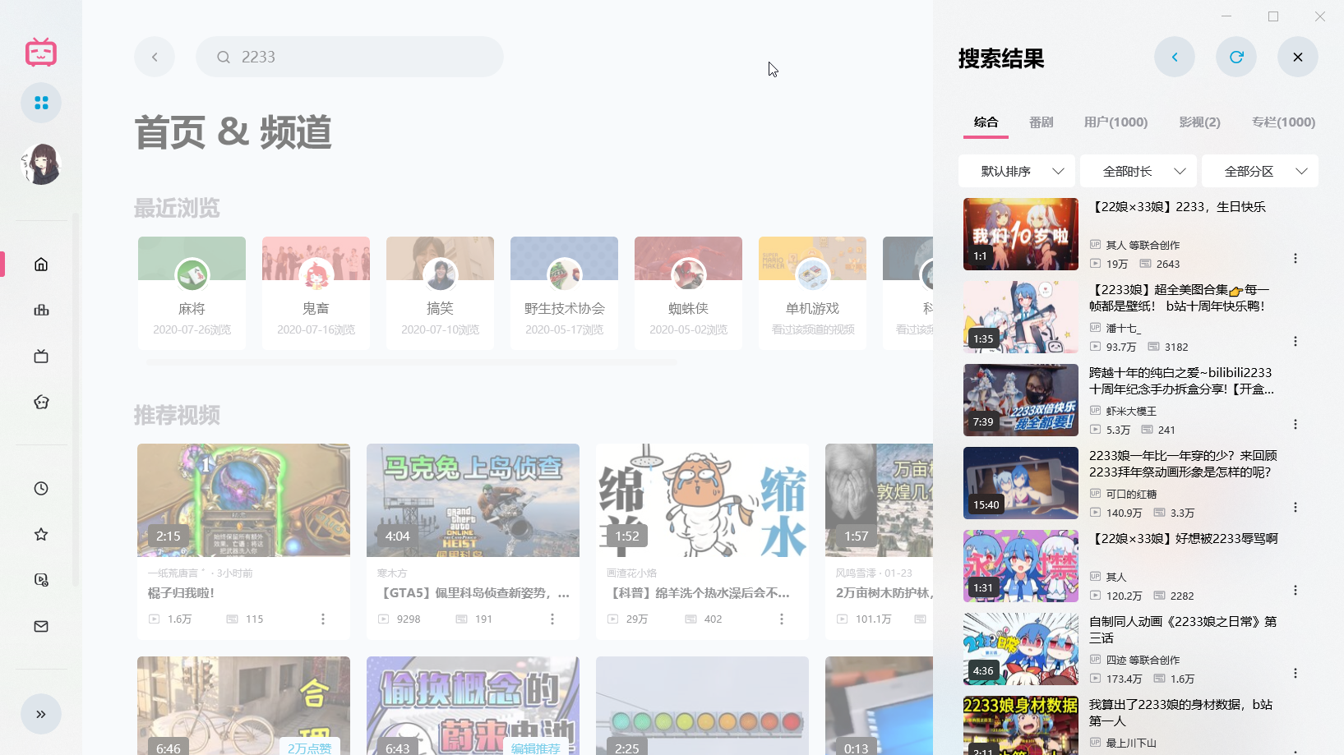Open the 全部分区 category dropdown
Image resolution: width=1344 pixels, height=755 pixels.
tap(1260, 171)
